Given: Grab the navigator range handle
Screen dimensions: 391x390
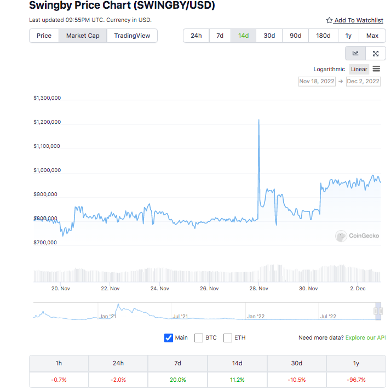Looking at the screenshot, I should coord(378,311).
